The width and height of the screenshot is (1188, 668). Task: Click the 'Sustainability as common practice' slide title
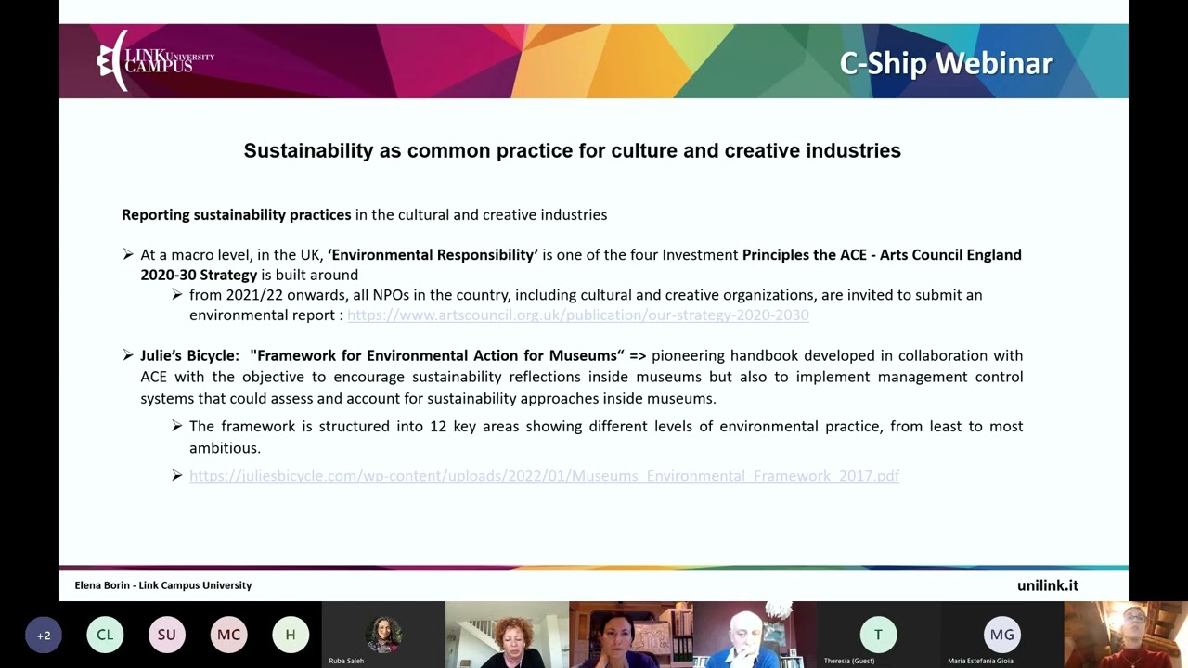(x=572, y=150)
